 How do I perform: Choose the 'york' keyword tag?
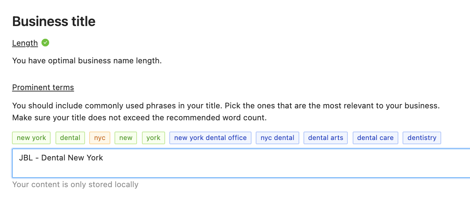point(154,138)
